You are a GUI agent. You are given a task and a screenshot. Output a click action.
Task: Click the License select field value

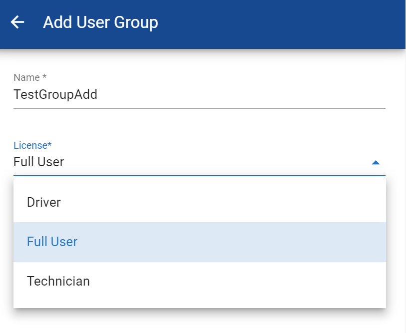tap(39, 162)
